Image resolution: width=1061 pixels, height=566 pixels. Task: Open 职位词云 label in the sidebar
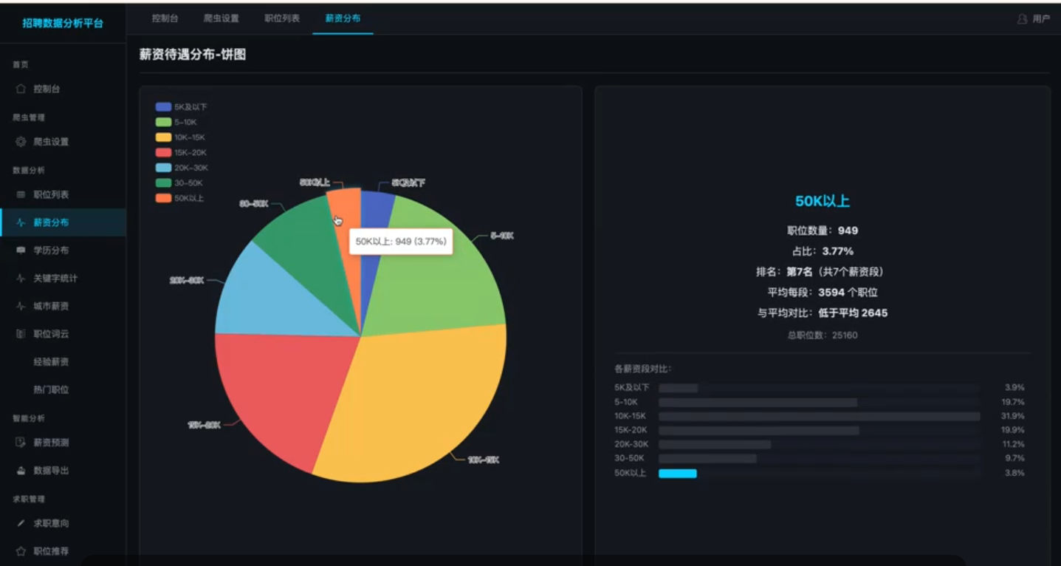click(x=51, y=334)
